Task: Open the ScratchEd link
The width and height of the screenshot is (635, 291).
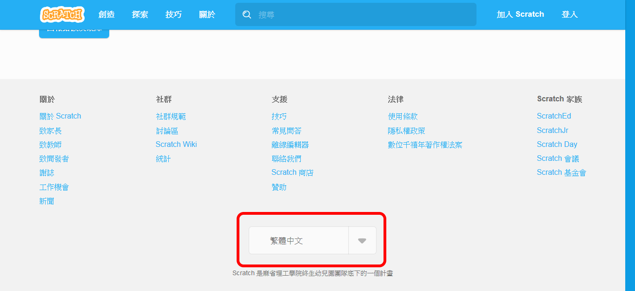Action: (554, 116)
